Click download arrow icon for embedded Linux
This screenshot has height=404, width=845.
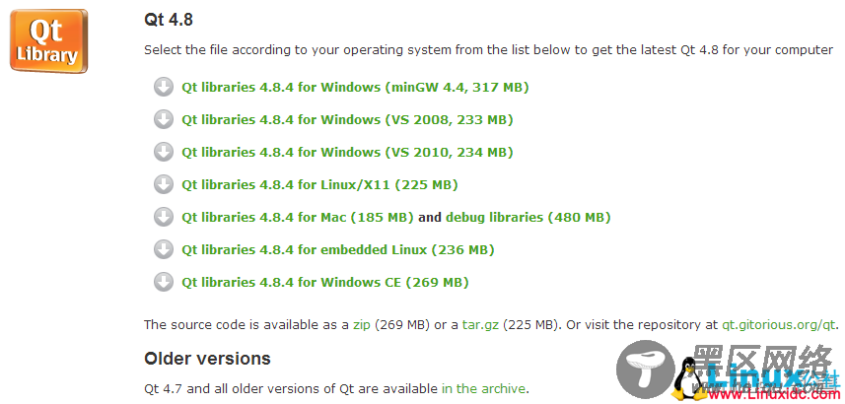pyautogui.click(x=164, y=249)
